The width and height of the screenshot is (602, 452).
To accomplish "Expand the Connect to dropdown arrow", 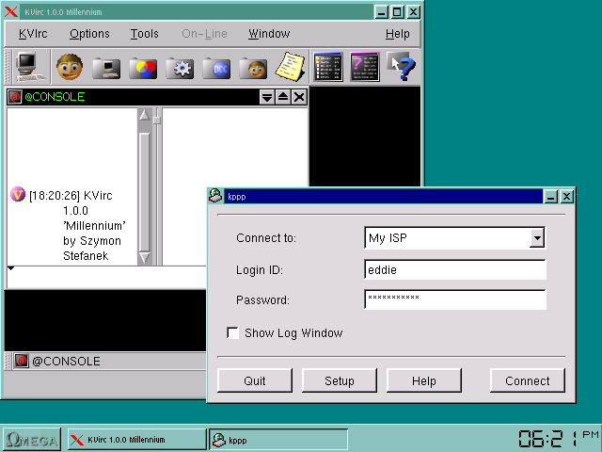I will [x=537, y=238].
